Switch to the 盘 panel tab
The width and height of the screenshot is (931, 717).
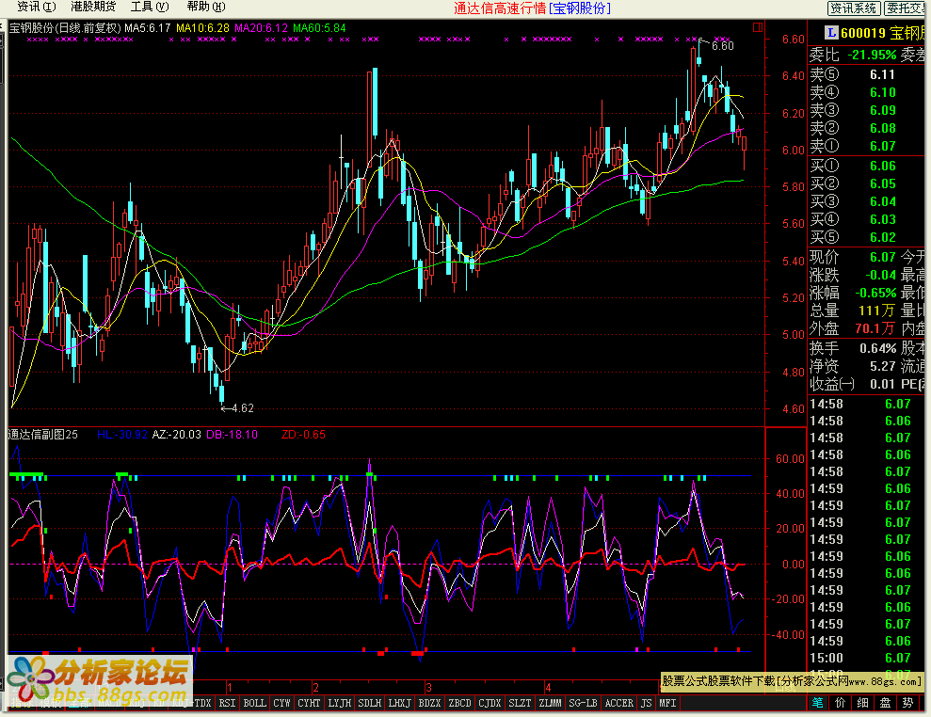click(885, 703)
